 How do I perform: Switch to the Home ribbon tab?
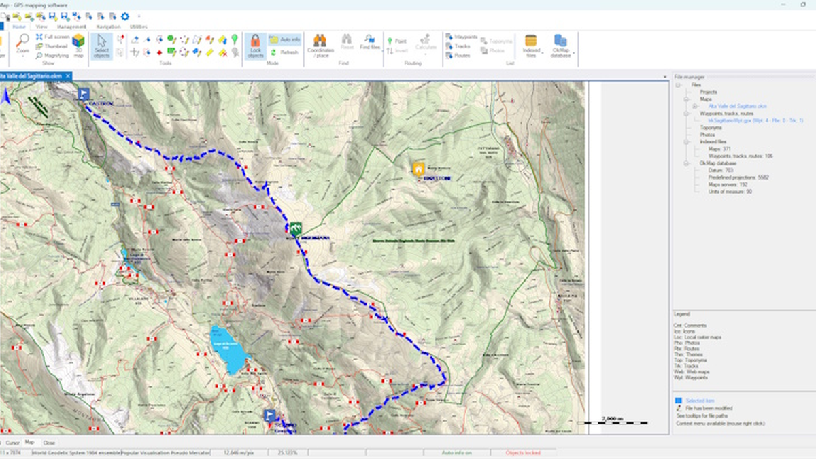pyautogui.click(x=19, y=26)
